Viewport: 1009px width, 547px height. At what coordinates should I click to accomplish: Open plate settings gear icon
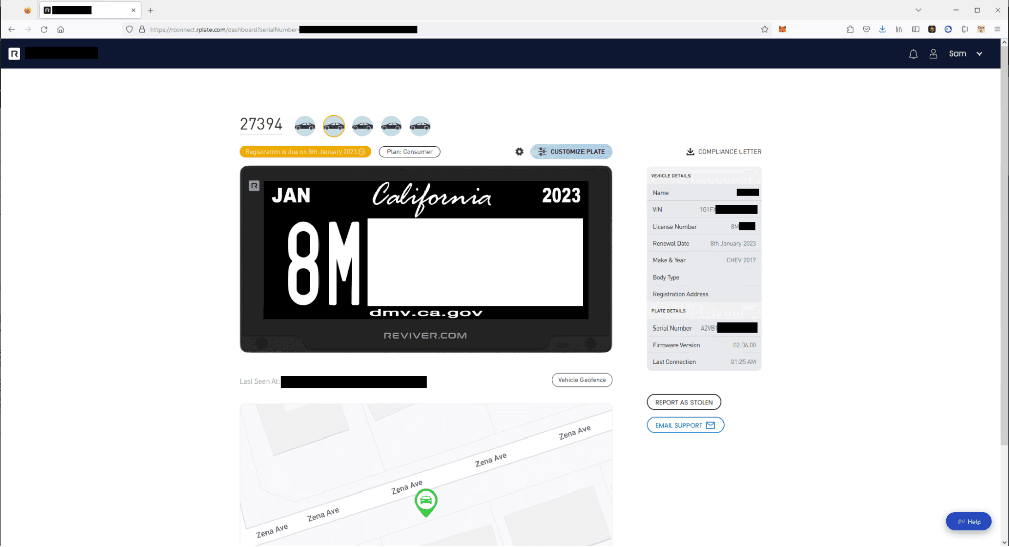519,152
